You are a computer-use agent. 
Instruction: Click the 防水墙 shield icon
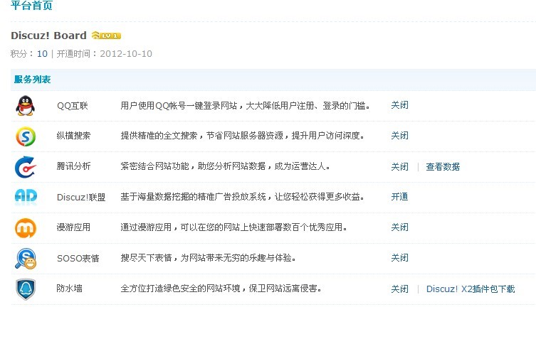tap(26, 289)
